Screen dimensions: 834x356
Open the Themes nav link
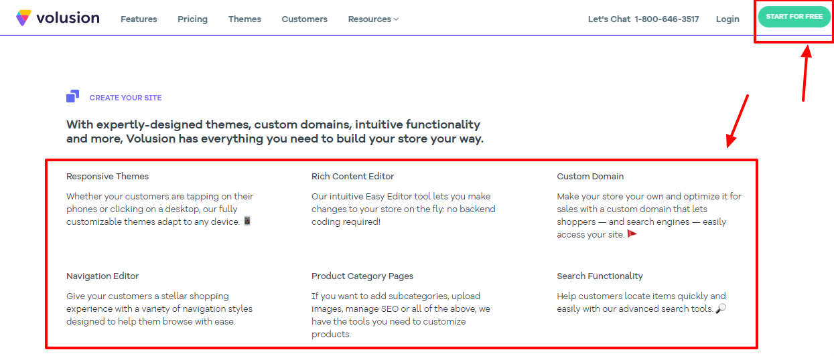245,19
